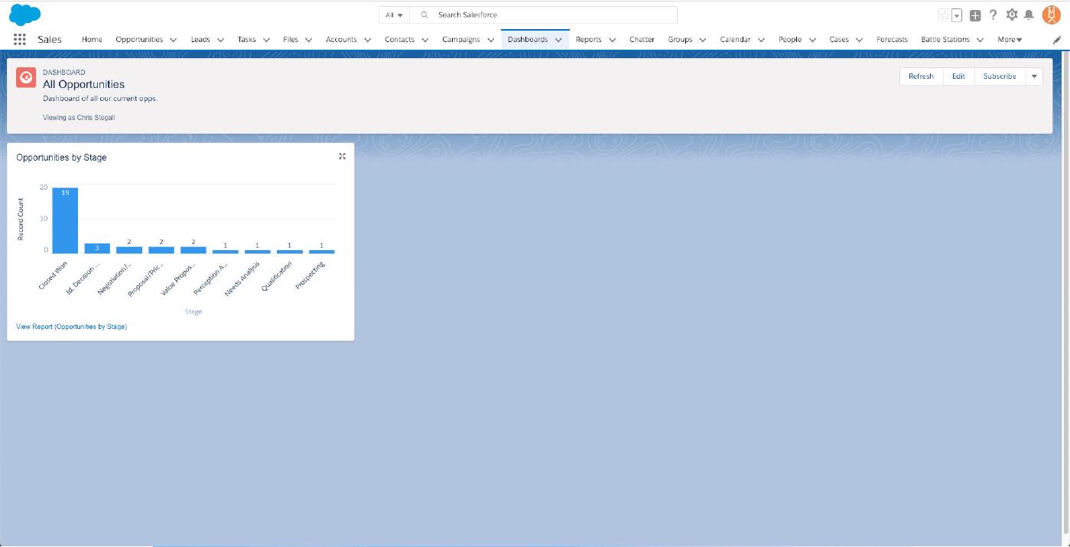Open the favorites list dropdown arrow

(x=957, y=15)
